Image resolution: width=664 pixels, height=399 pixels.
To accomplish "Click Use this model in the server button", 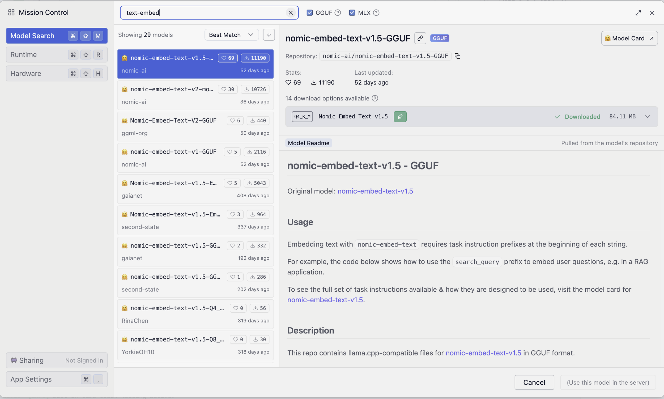I will 608,382.
